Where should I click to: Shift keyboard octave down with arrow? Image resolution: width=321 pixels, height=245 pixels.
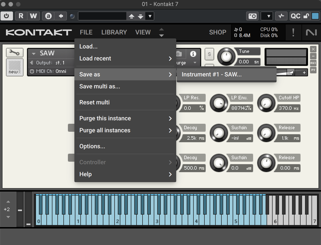[8, 217]
